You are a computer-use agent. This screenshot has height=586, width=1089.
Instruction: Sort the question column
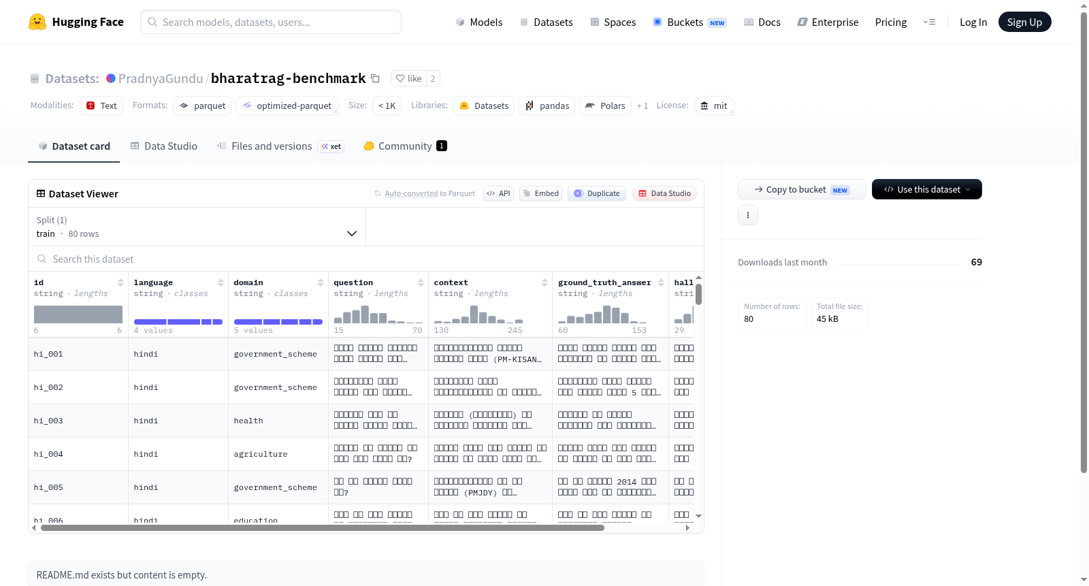click(421, 282)
